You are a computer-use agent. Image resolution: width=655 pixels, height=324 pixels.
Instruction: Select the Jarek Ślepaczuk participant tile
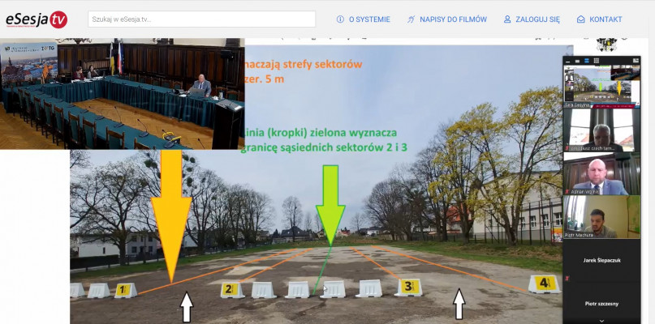[601, 261]
